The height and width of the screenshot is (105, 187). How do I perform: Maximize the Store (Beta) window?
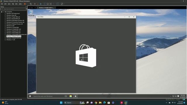129,17
